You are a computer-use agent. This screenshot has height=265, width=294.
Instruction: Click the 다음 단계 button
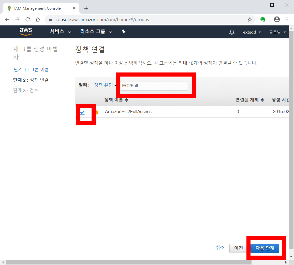[x=265, y=248]
